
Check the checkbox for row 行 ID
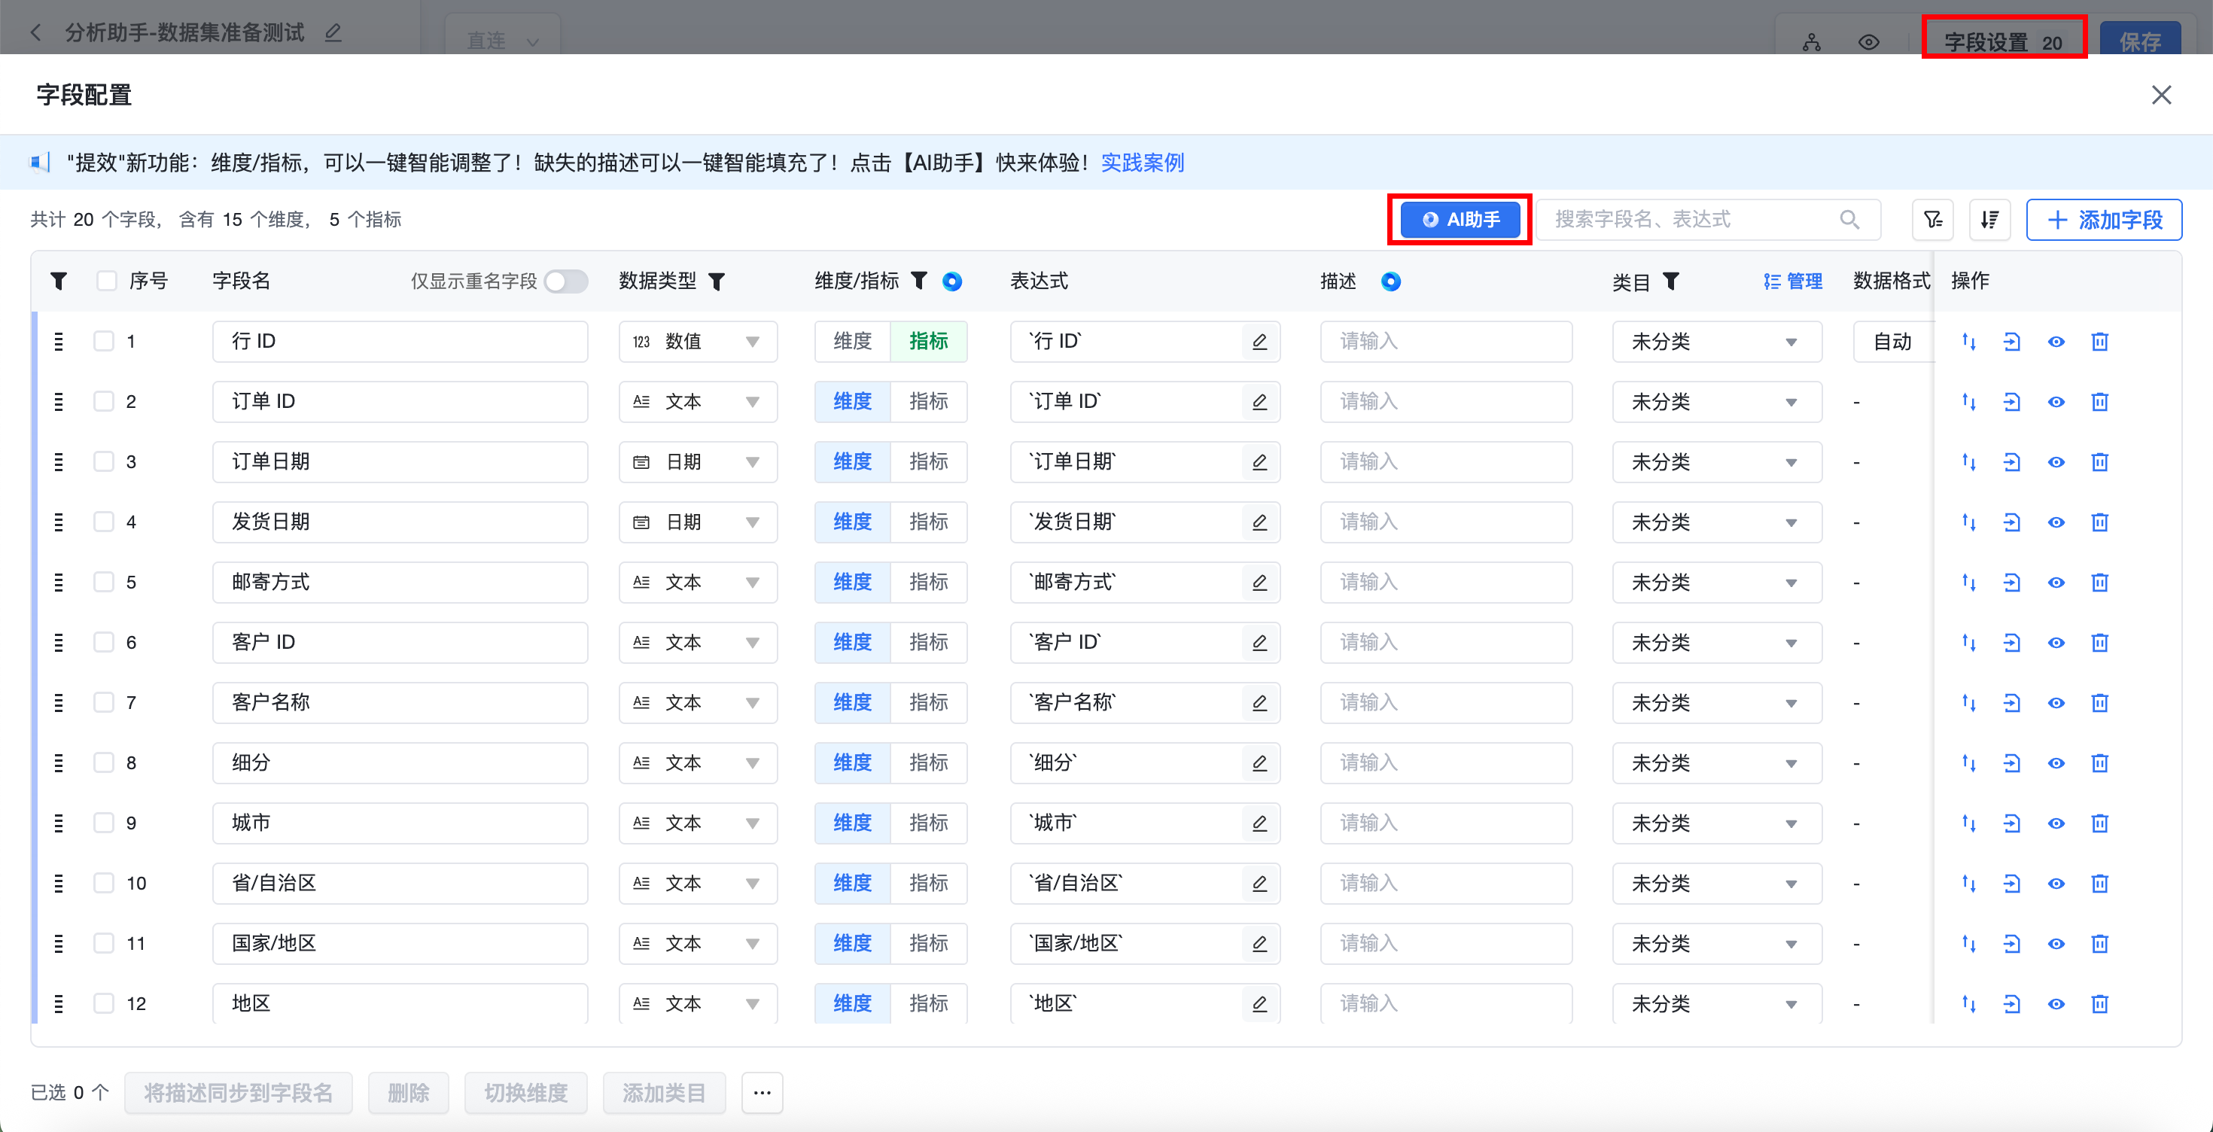point(104,341)
